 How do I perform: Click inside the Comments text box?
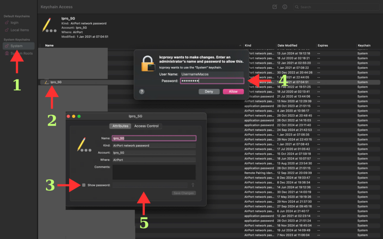click(x=154, y=172)
